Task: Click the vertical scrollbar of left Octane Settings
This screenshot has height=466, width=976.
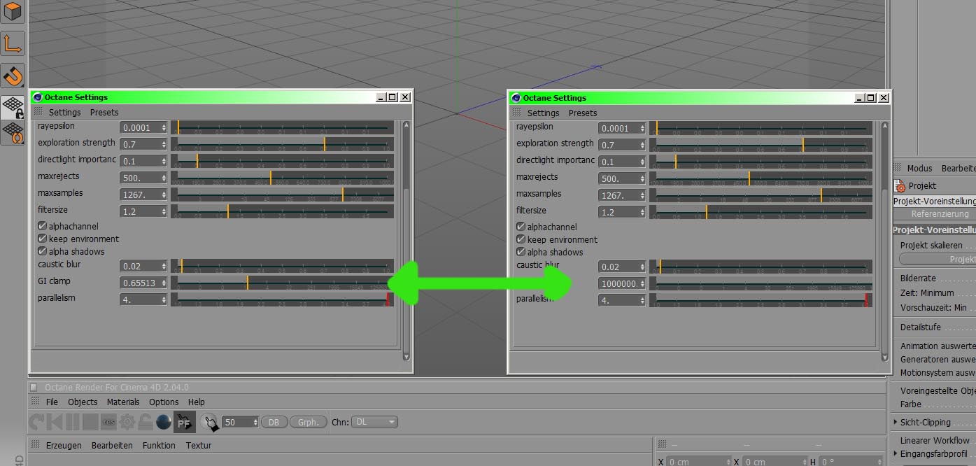Action: coord(406,241)
